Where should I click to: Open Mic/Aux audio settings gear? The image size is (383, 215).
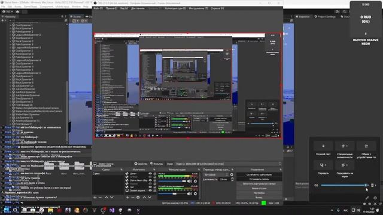click(x=195, y=181)
